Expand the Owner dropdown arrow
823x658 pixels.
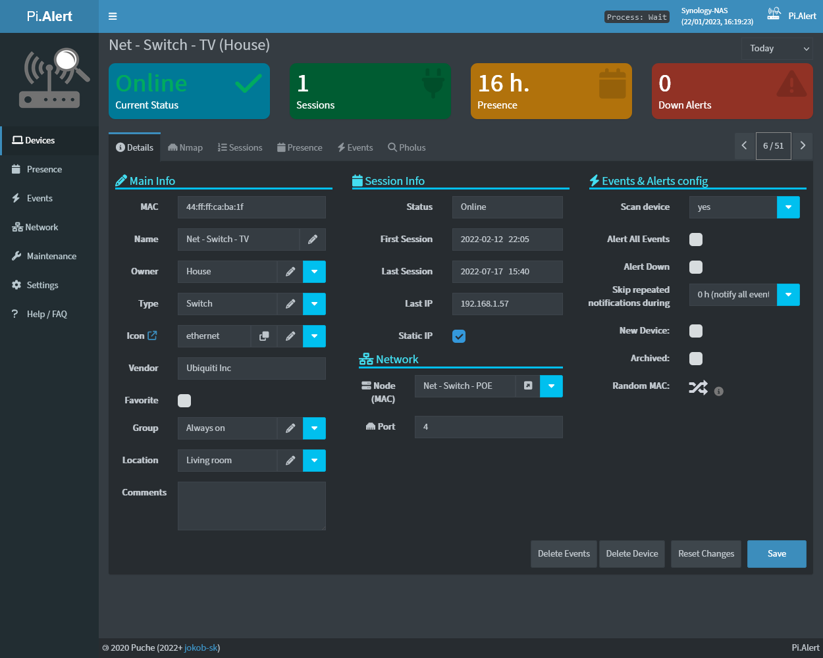coord(315,272)
